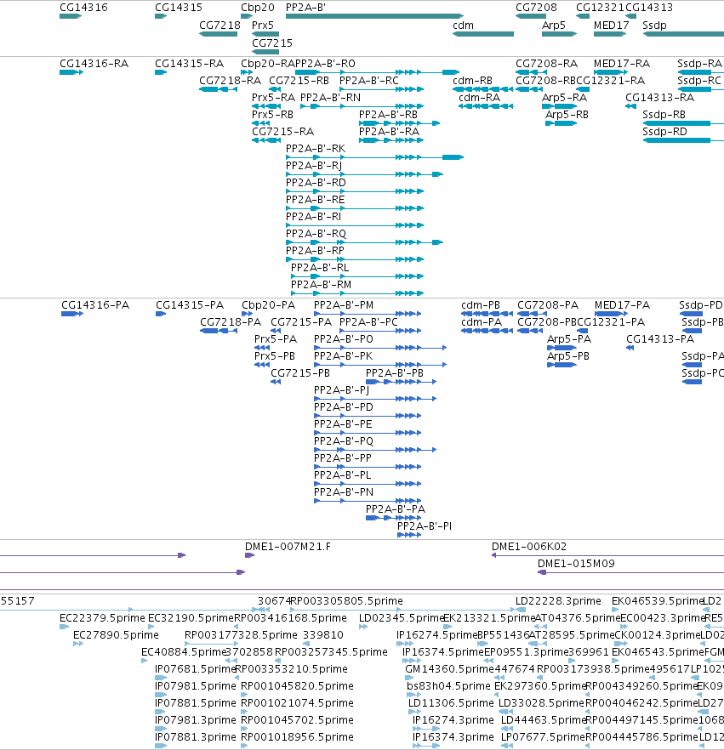Open EST bs83h04.5prime
This screenshot has width=724, height=750.
tap(414, 695)
